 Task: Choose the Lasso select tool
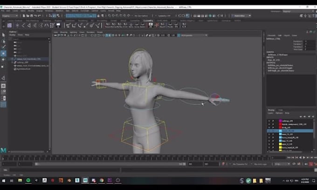coord(3,41)
